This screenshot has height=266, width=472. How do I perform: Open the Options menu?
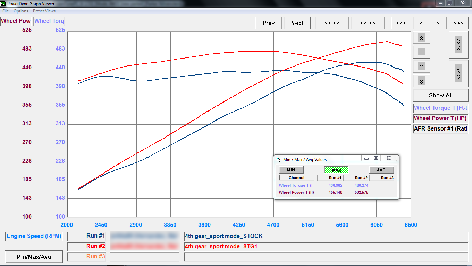point(21,11)
